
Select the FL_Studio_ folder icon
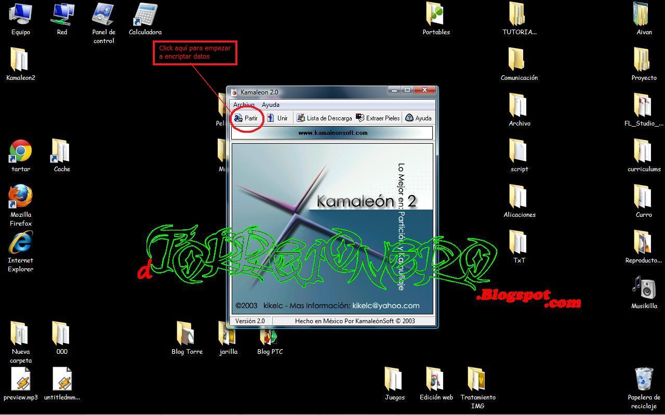tap(644, 110)
